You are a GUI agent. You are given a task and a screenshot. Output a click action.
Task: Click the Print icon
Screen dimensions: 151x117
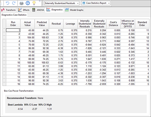click(21, 3)
